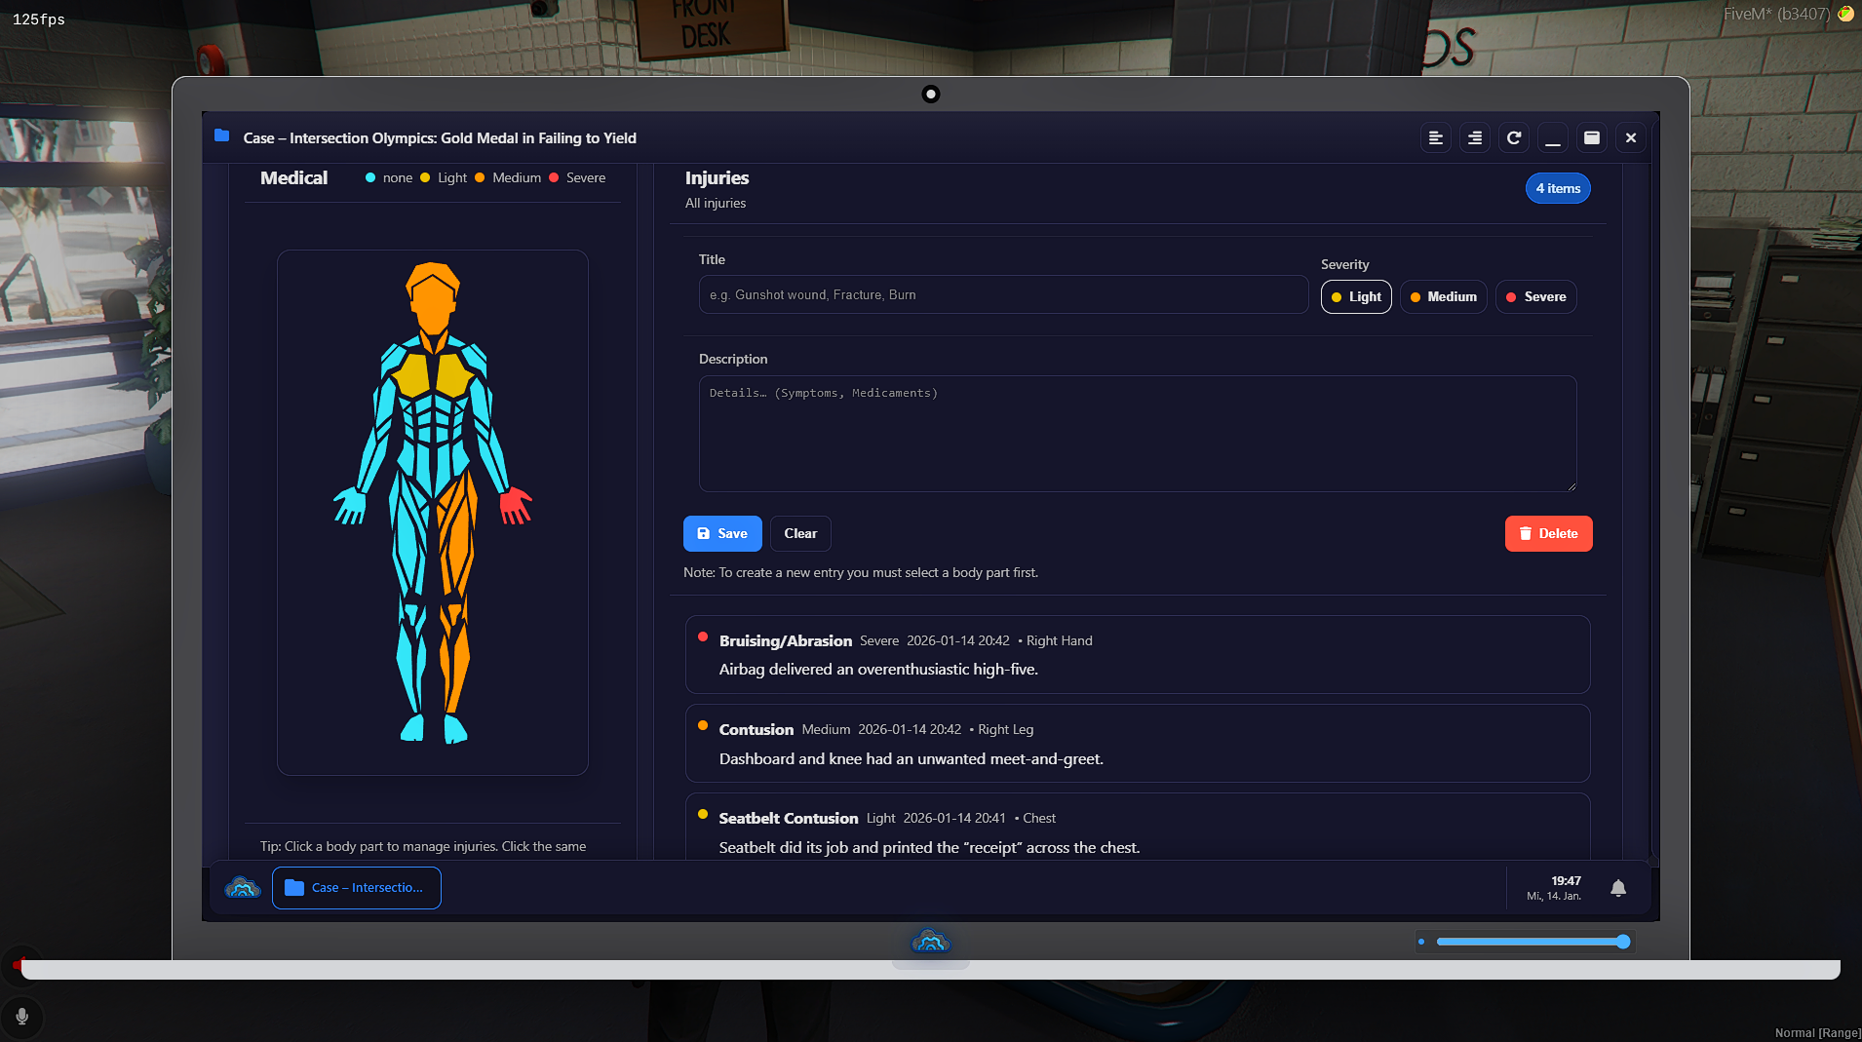Click the microphone icon at bottom left

22,1017
